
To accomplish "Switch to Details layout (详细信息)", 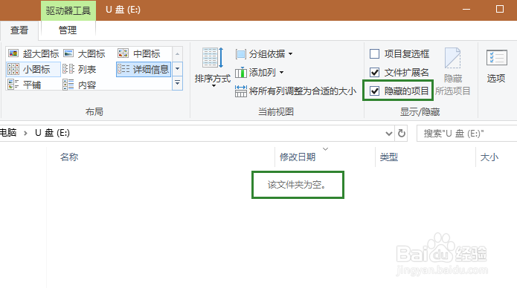I will pos(144,69).
